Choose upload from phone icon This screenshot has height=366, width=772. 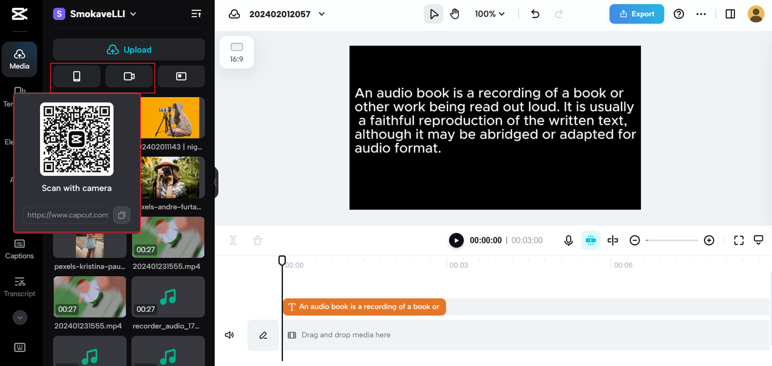click(x=76, y=76)
